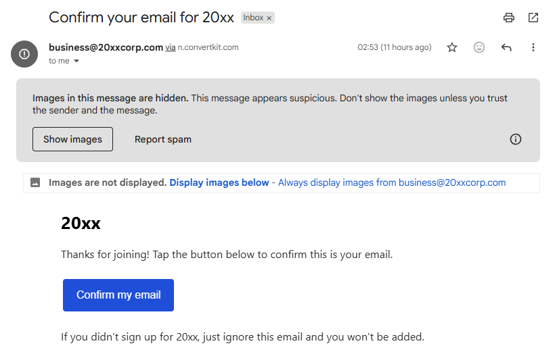Click the subject "Confirm your email for 20xx"

pos(141,18)
